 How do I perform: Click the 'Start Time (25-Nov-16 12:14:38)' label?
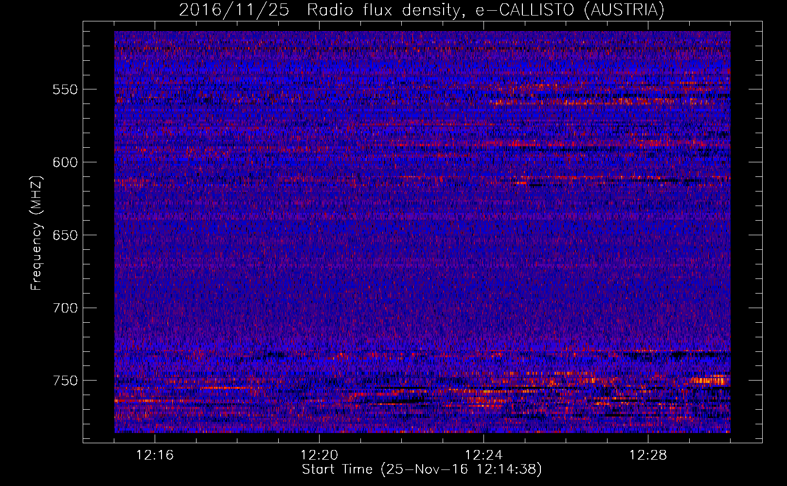[422, 469]
